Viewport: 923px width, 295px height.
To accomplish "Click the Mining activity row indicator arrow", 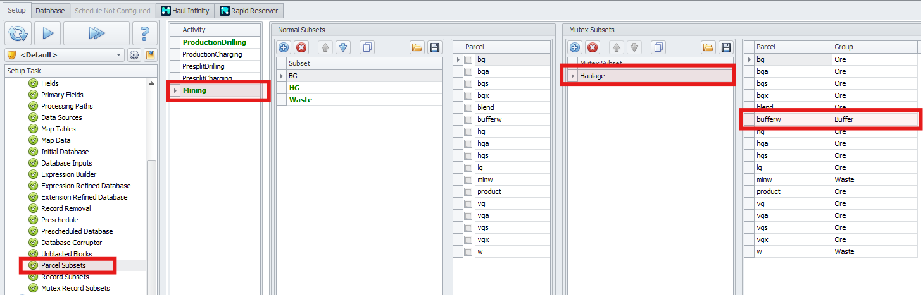I will tap(175, 90).
